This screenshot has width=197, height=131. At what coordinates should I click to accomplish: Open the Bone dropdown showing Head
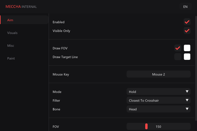(158, 109)
